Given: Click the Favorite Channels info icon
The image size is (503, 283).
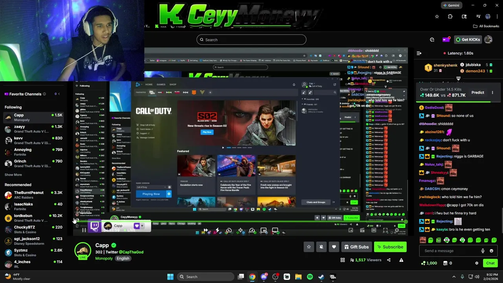Looking at the screenshot, I should click(44, 94).
